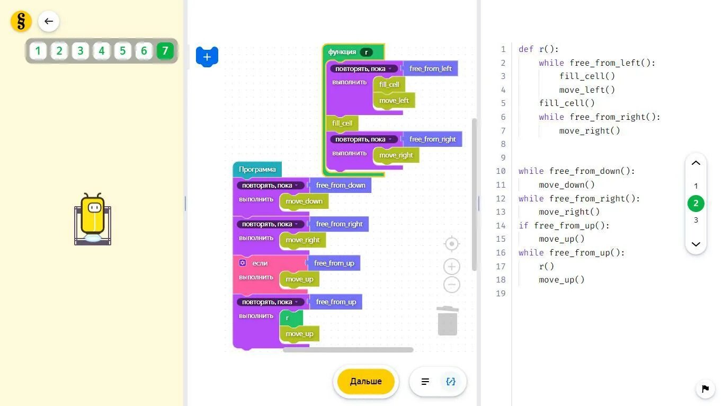Open the loop dropdown beside free_from_down

pos(271,186)
